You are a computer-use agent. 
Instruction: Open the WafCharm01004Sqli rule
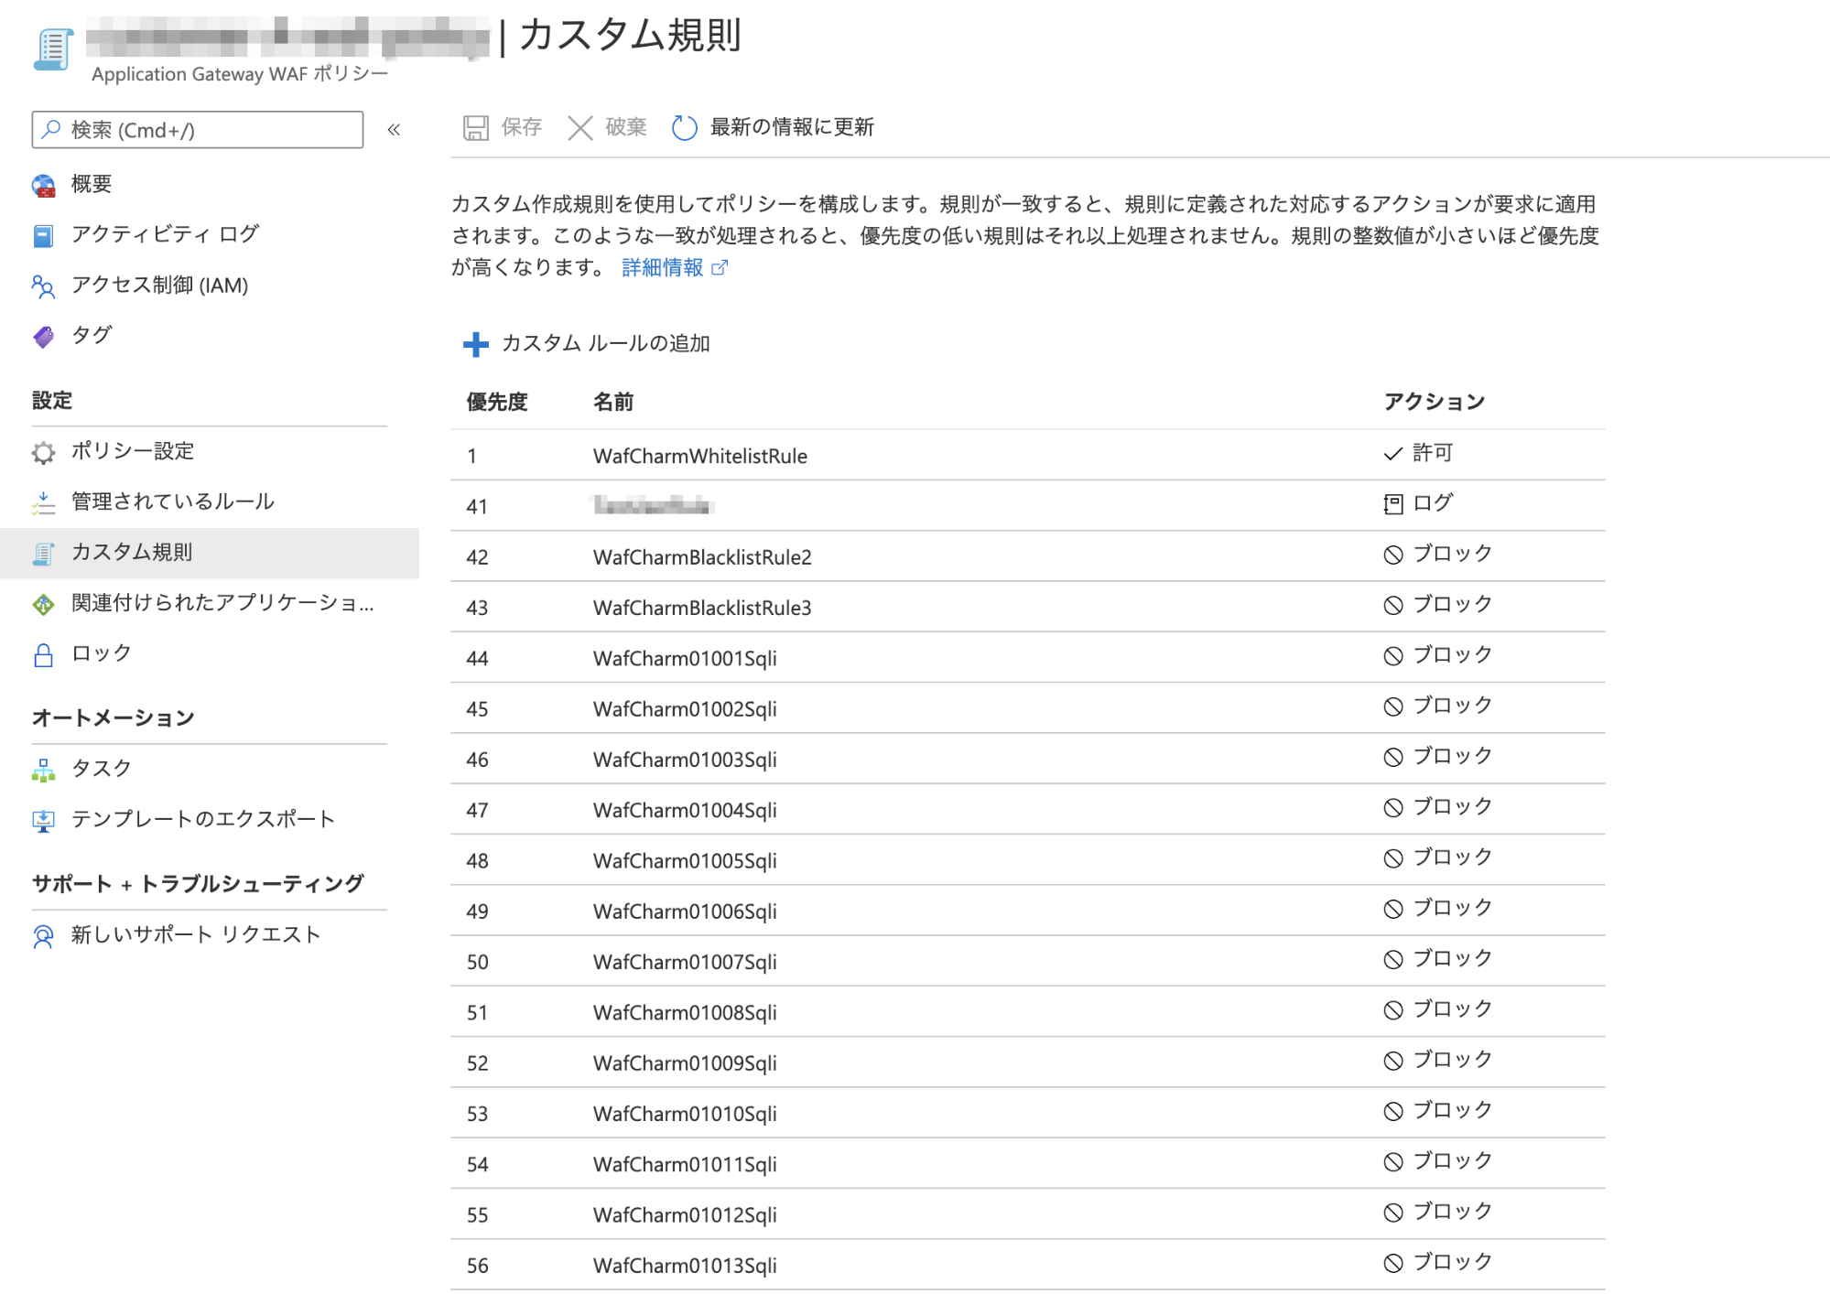pos(685,810)
